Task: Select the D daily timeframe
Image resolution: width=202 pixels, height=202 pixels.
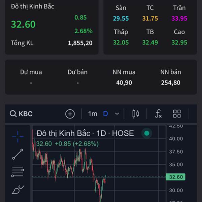Action: pyautogui.click(x=105, y=114)
